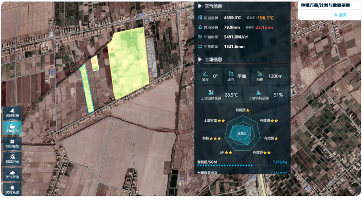Click the 坡度 slope angle icon
Image resolution: width=362 pixels, height=201 pixels.
point(205,74)
